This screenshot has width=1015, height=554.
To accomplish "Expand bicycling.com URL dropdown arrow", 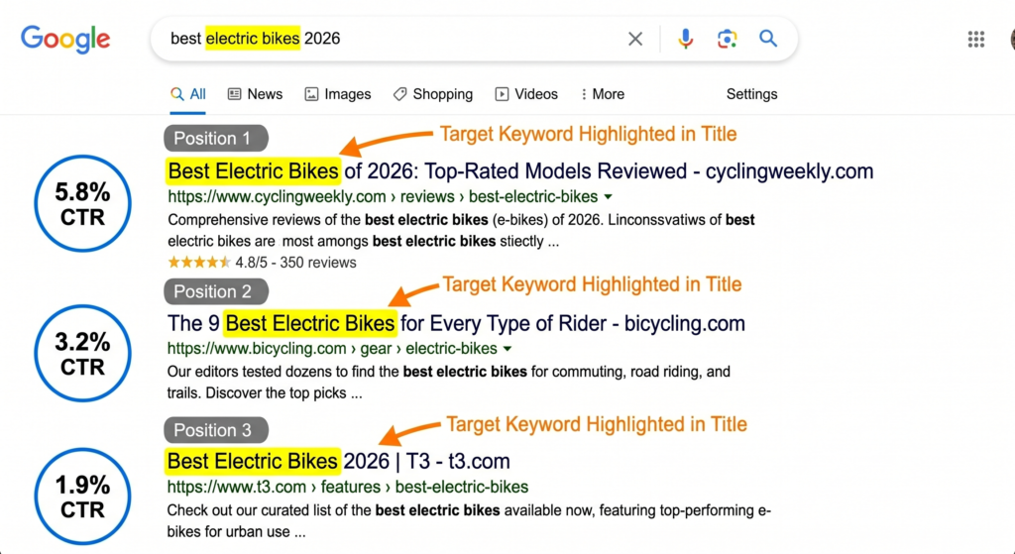I will (x=507, y=349).
